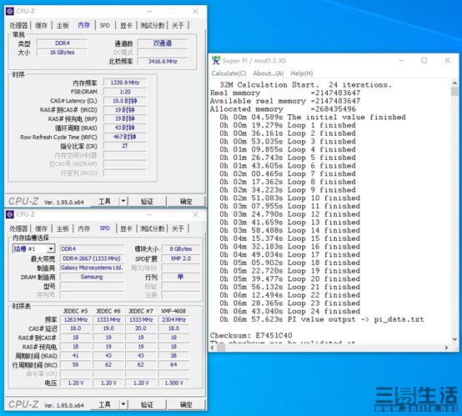Click the 确定 button in the bottom CPU-Z window

point(186,404)
